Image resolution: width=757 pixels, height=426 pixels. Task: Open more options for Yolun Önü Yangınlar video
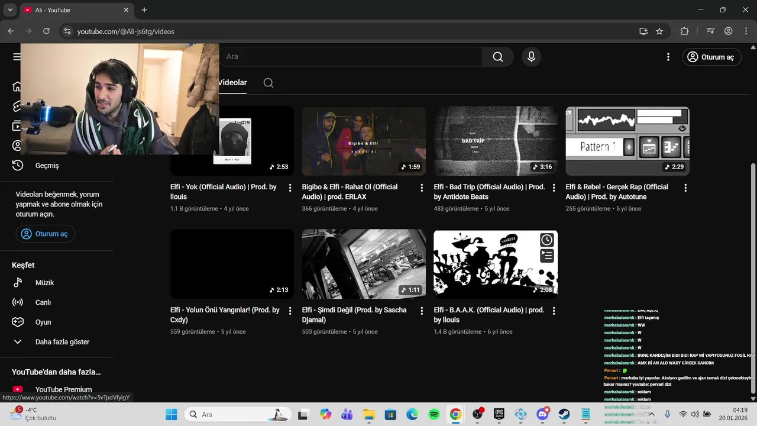[x=290, y=311]
